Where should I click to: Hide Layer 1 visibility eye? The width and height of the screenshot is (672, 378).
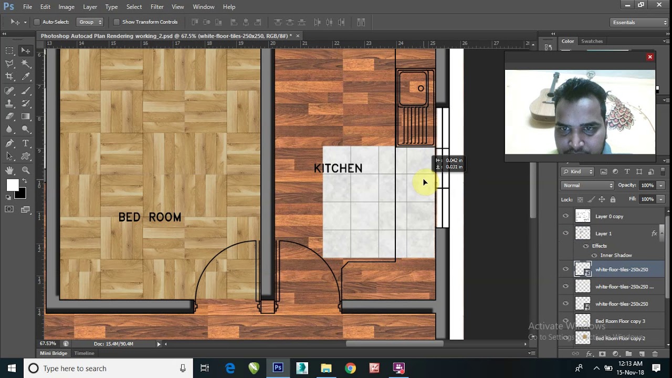(x=565, y=233)
